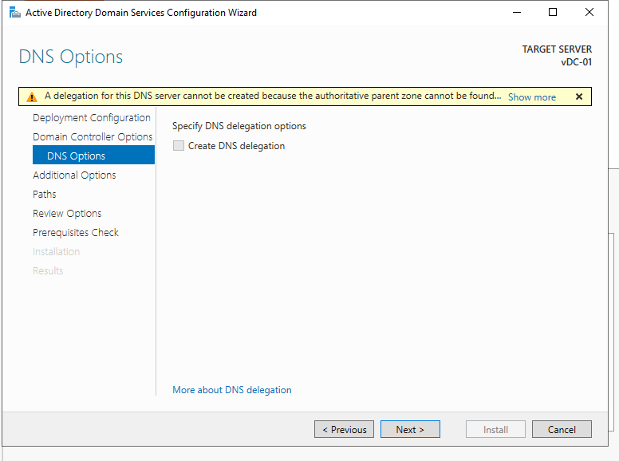Click the 'Specify DNS delegation options' label

point(239,126)
